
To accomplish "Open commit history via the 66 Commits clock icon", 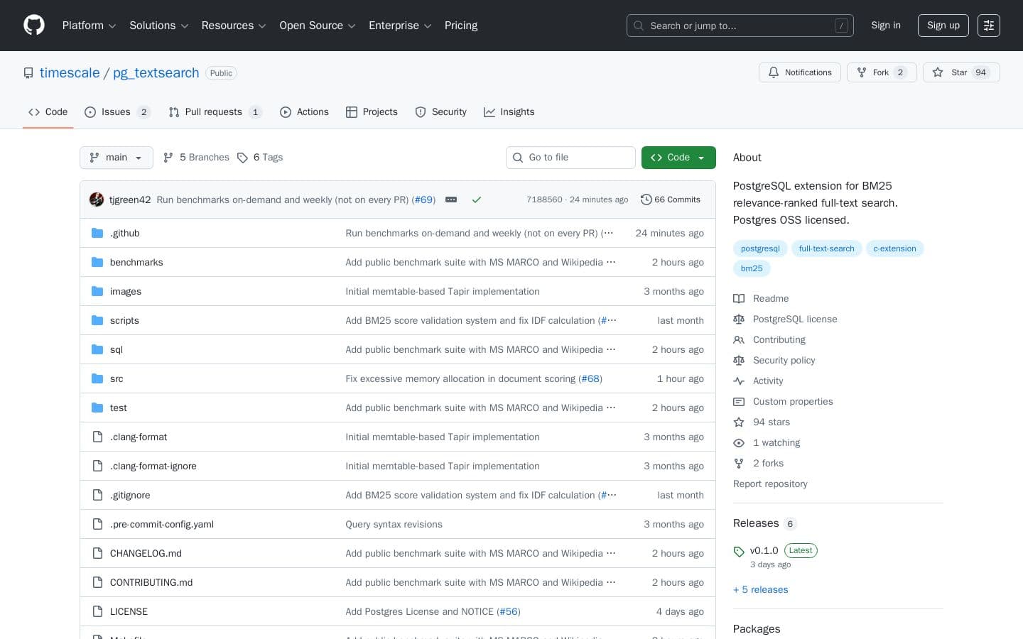I will [x=646, y=200].
